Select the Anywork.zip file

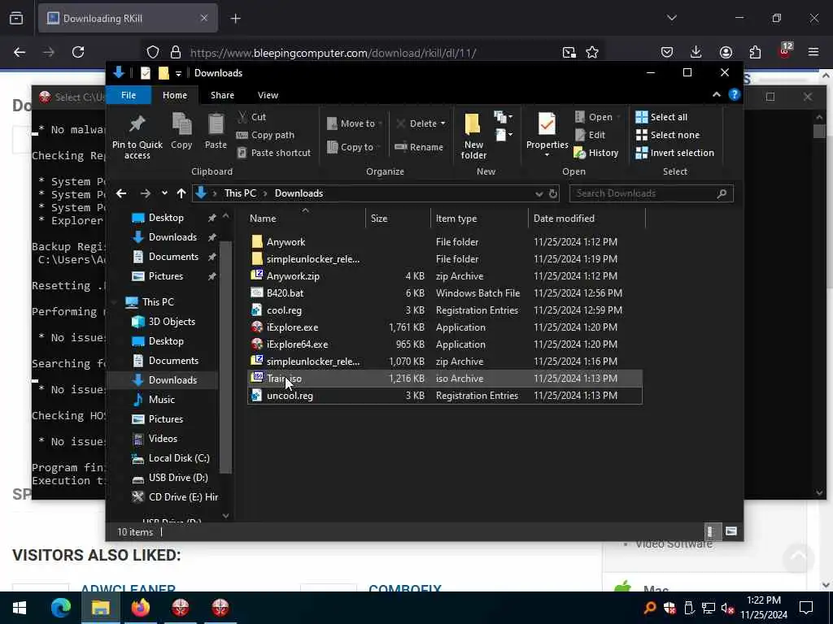pos(445,276)
